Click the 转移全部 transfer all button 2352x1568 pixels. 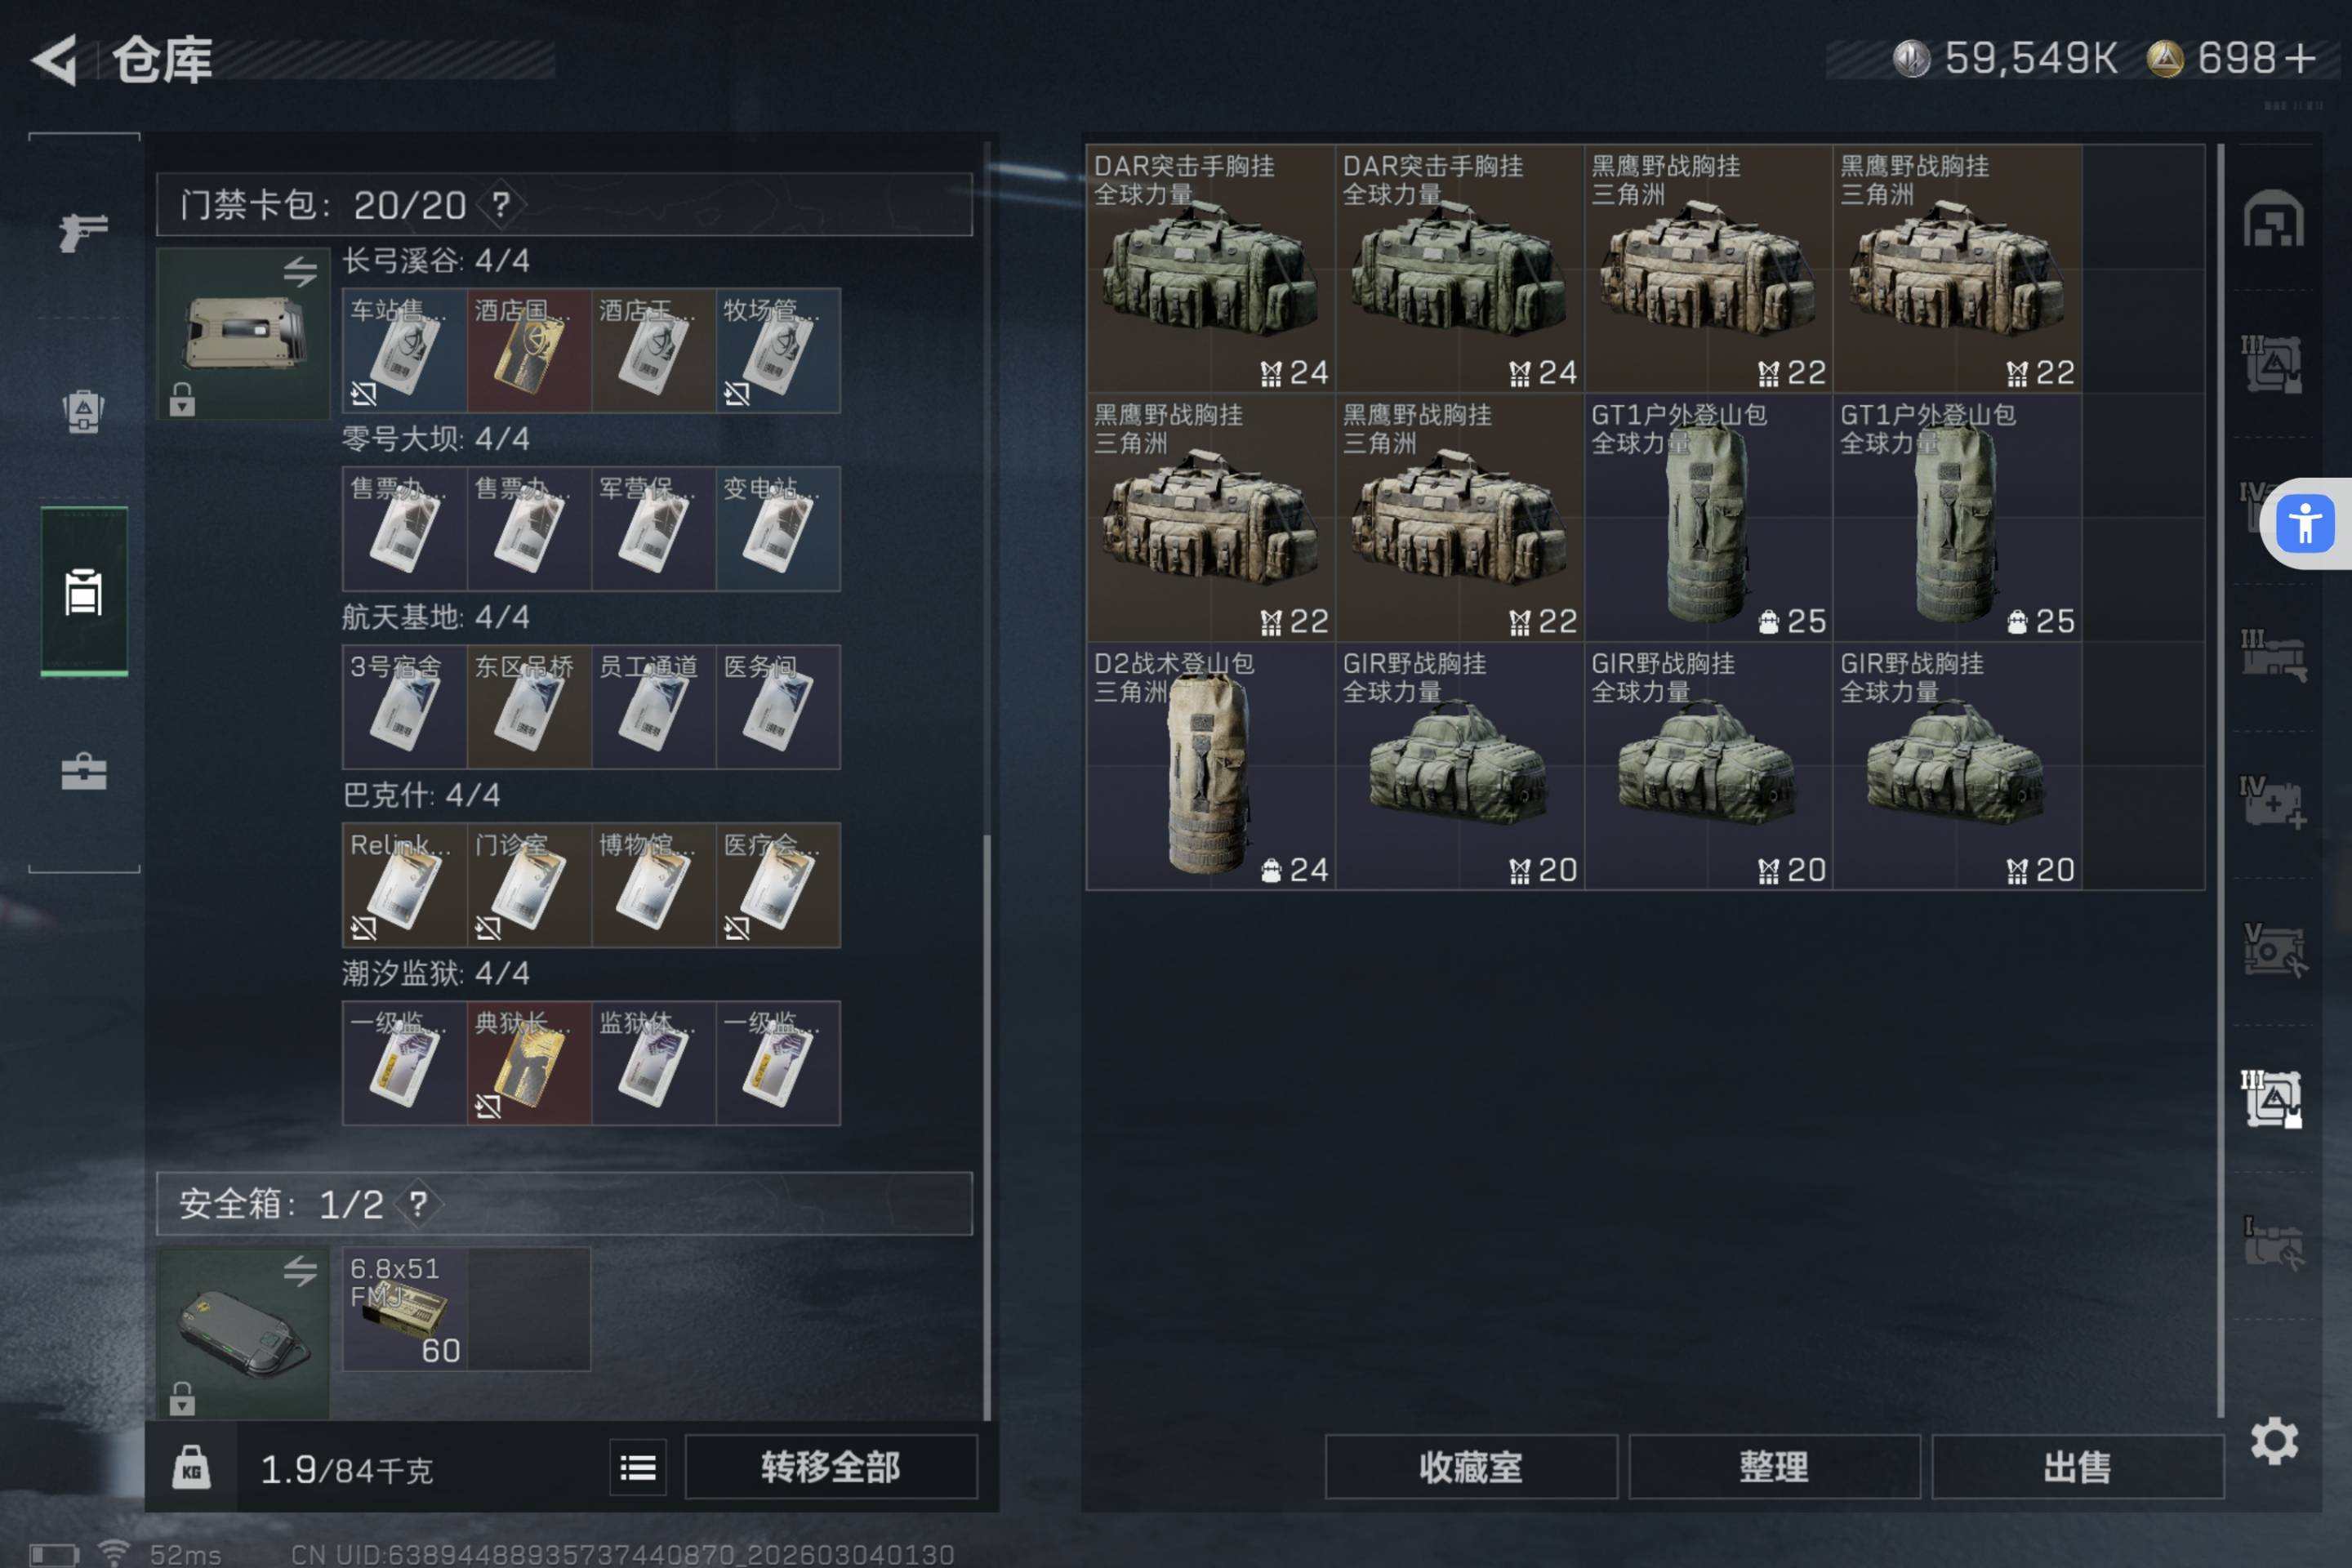[831, 1467]
